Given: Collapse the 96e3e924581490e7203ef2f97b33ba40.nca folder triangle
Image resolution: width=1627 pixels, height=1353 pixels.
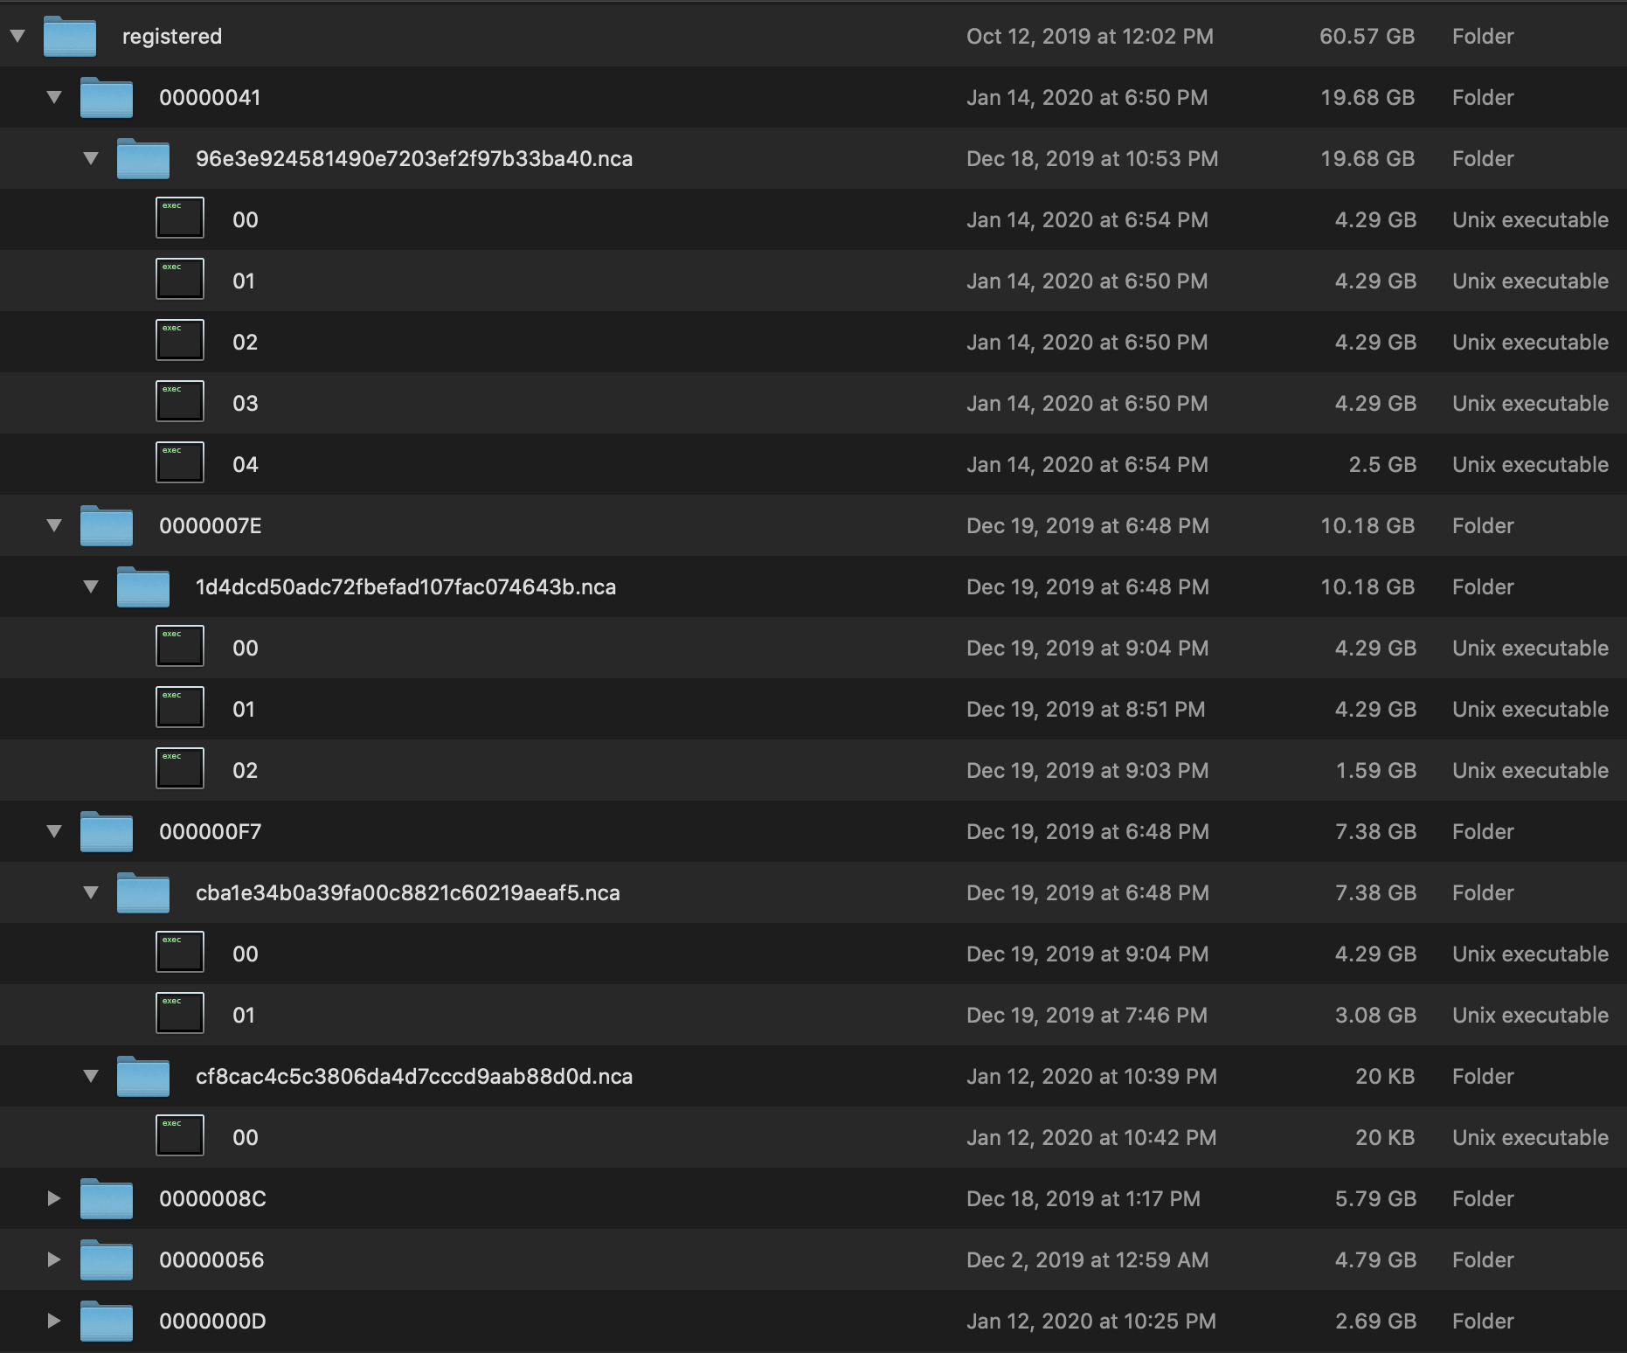Looking at the screenshot, I should point(91,159).
